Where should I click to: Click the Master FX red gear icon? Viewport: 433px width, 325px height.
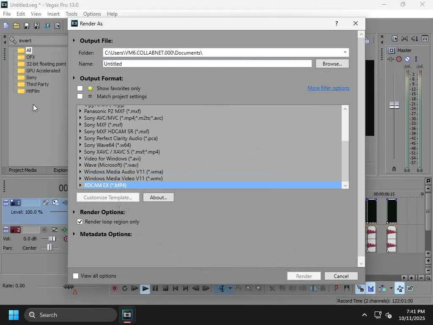pos(399,59)
